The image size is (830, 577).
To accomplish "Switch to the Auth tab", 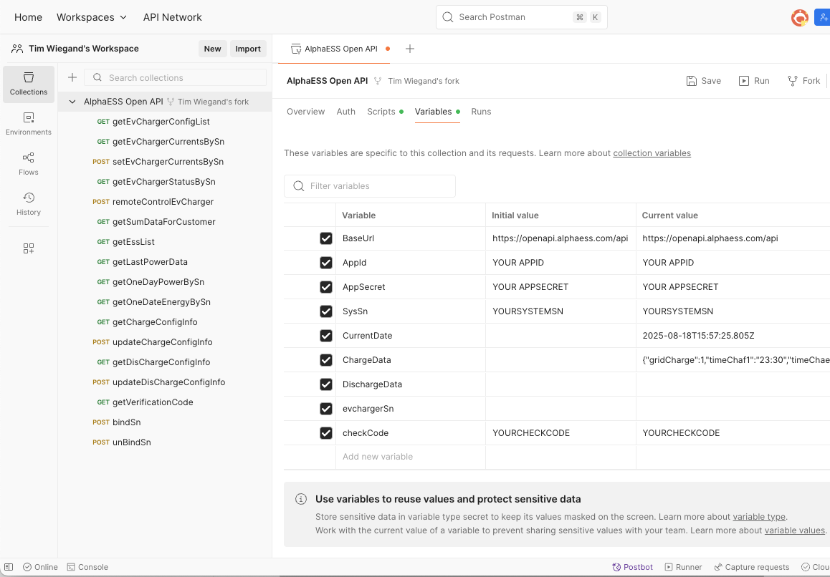I will (345, 112).
